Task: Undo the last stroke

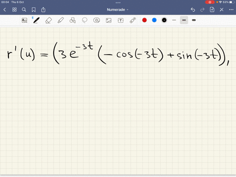Action: [x=193, y=10]
